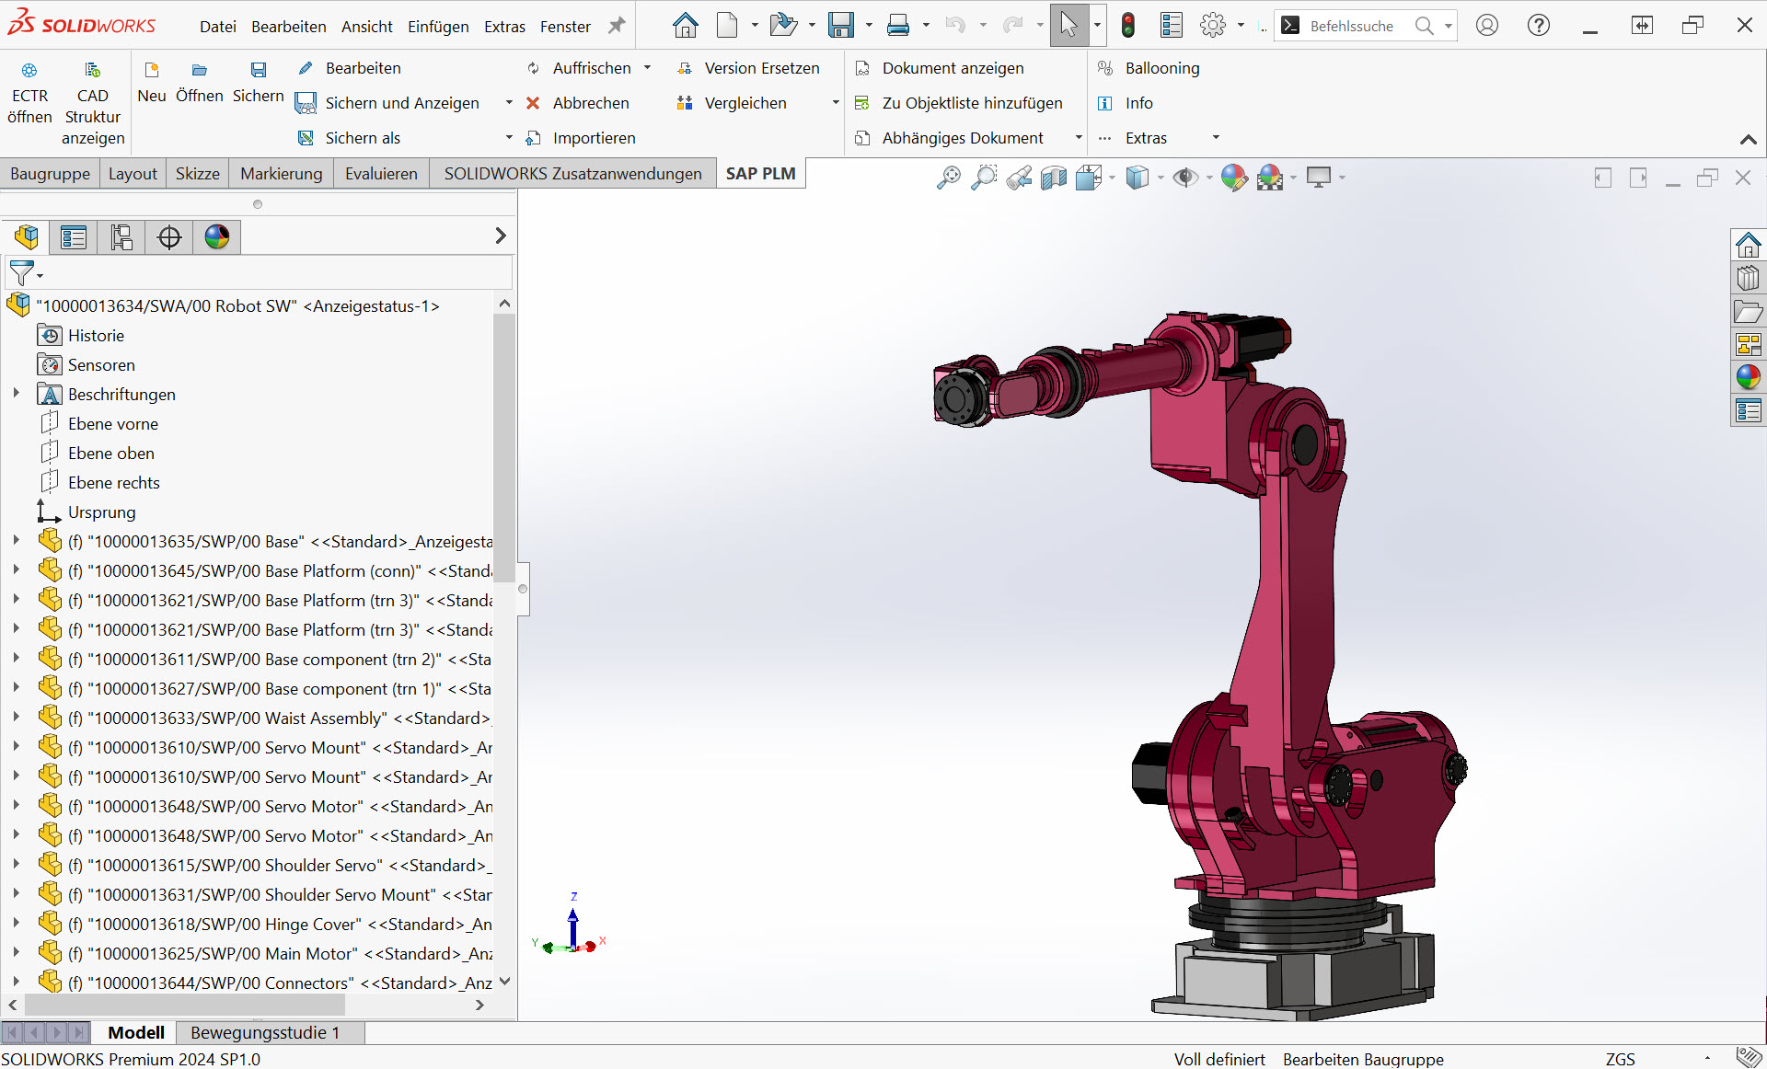Switch to the Evaluieren tab

click(x=381, y=174)
